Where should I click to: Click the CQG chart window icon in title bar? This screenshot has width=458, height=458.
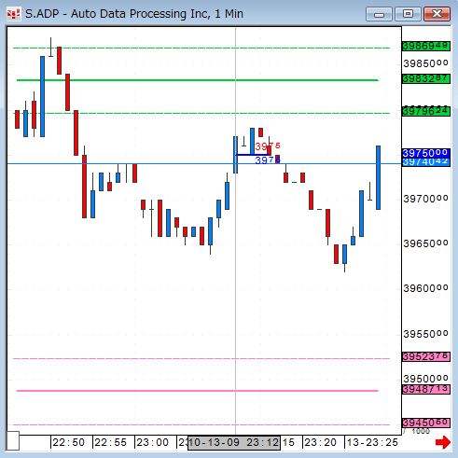click(x=14, y=14)
